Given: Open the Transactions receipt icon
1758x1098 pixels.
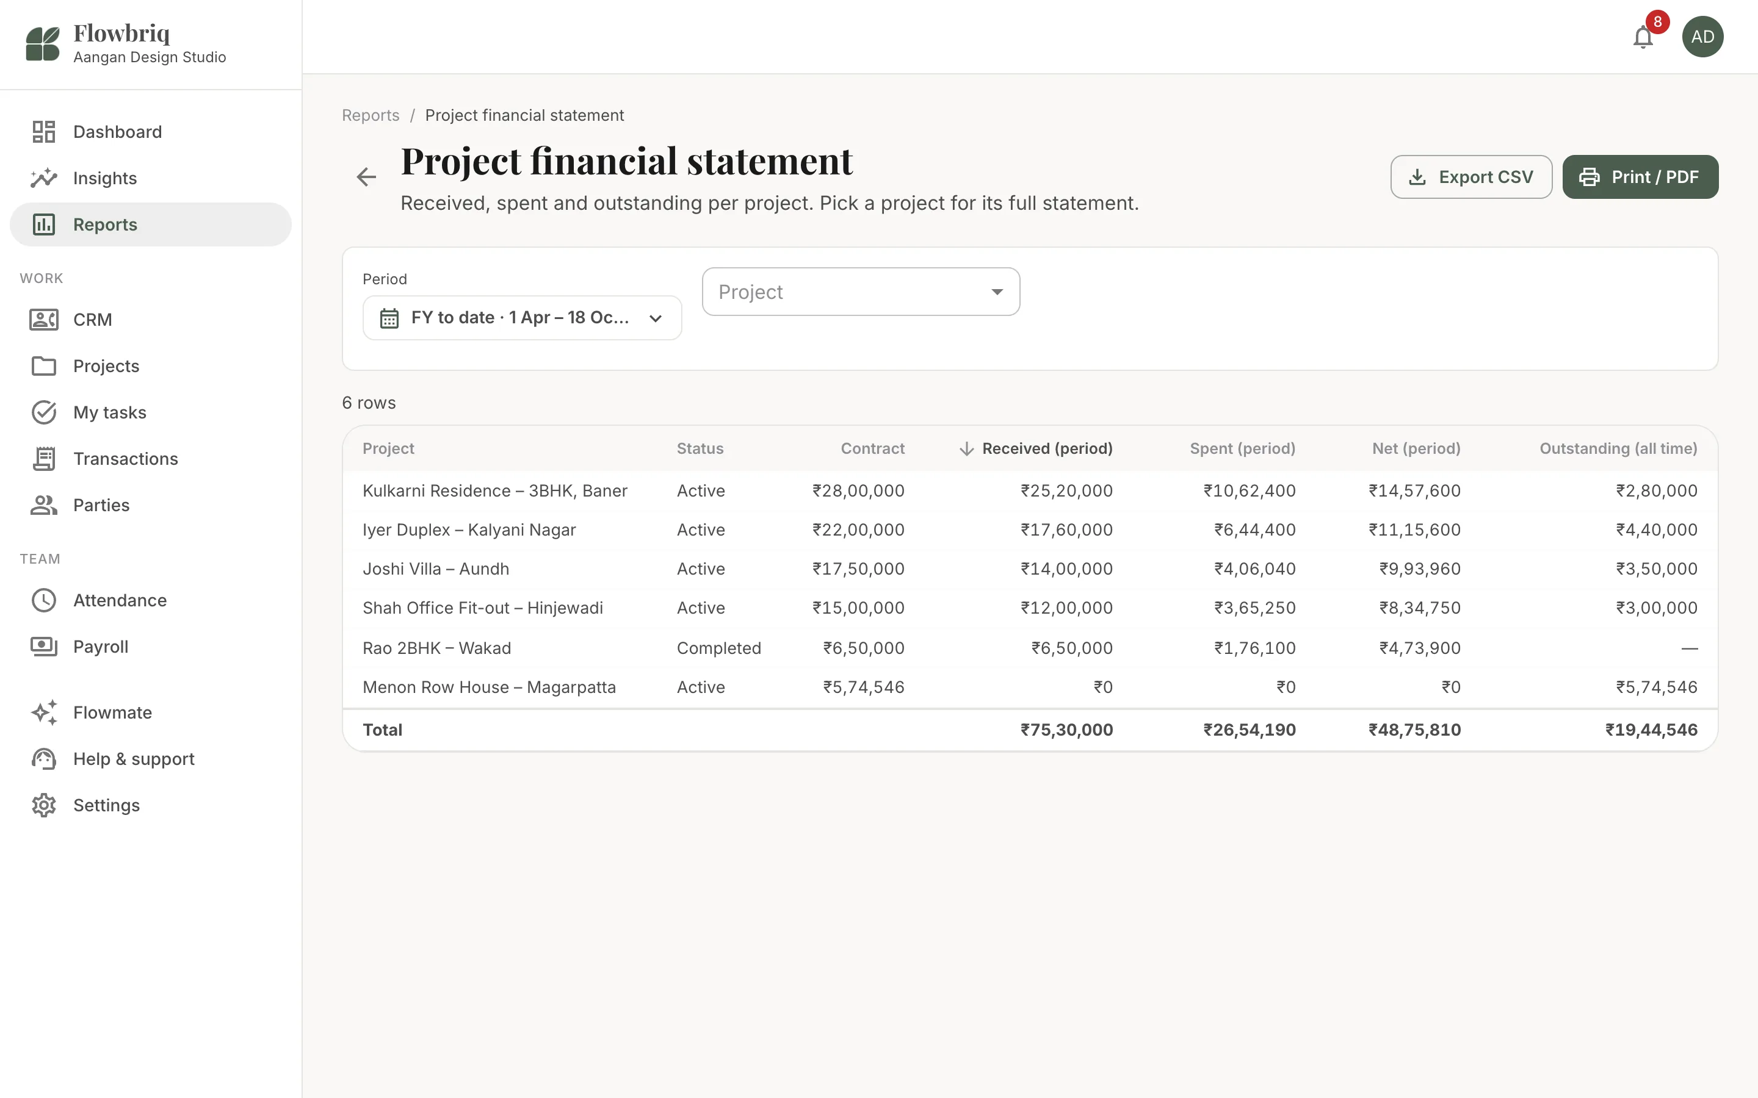Looking at the screenshot, I should click(x=43, y=459).
